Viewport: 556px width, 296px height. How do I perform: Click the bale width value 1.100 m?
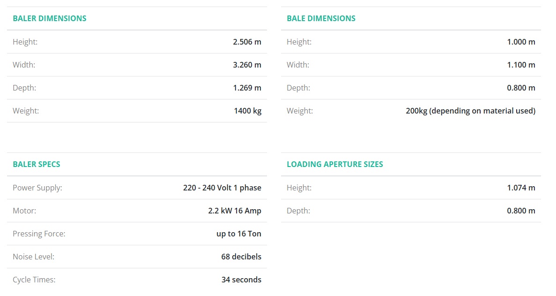tap(521, 65)
